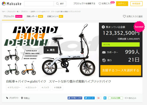The image size is (147, 105).
Task: Click the 支援するコースを選択する button
Action: point(121,70)
